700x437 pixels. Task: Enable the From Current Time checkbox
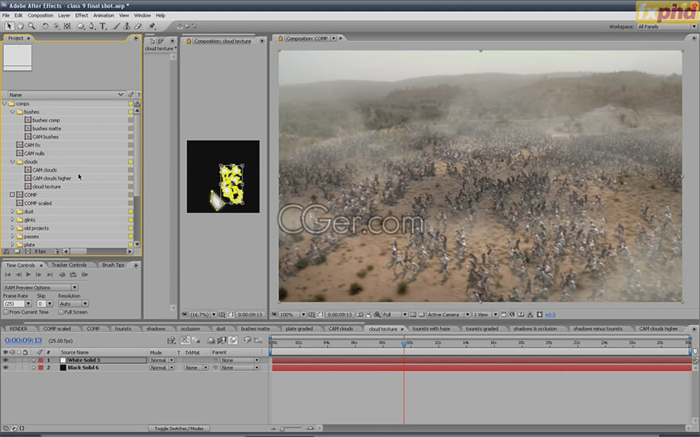coord(6,312)
